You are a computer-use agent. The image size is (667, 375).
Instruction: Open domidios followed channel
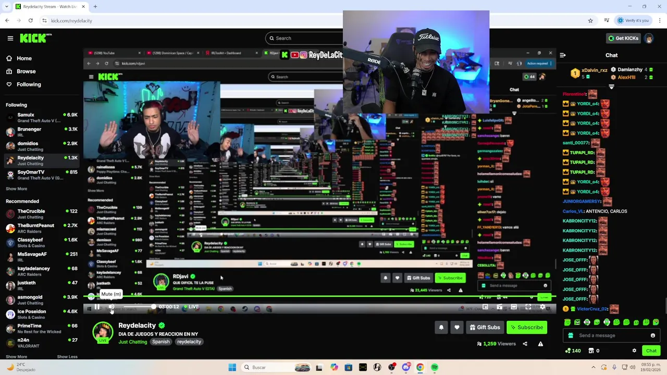click(41, 146)
